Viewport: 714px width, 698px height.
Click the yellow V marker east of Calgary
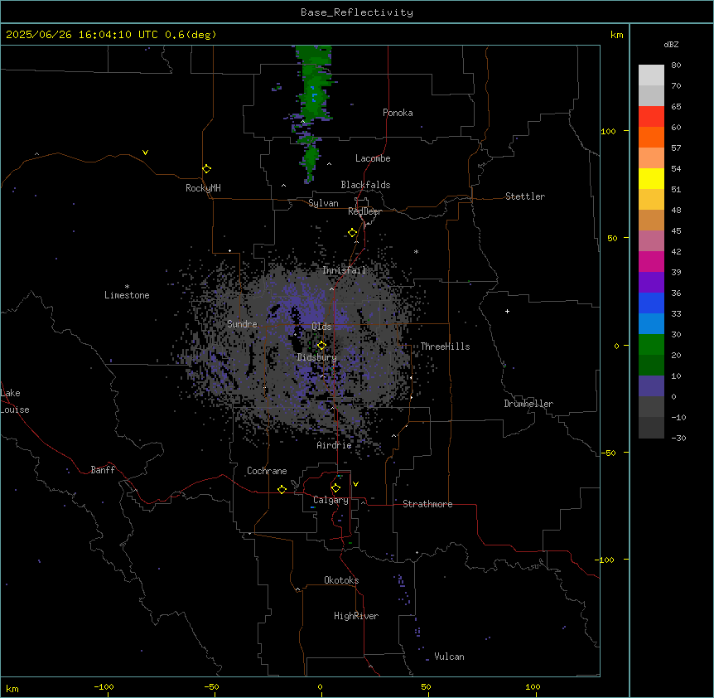(355, 484)
